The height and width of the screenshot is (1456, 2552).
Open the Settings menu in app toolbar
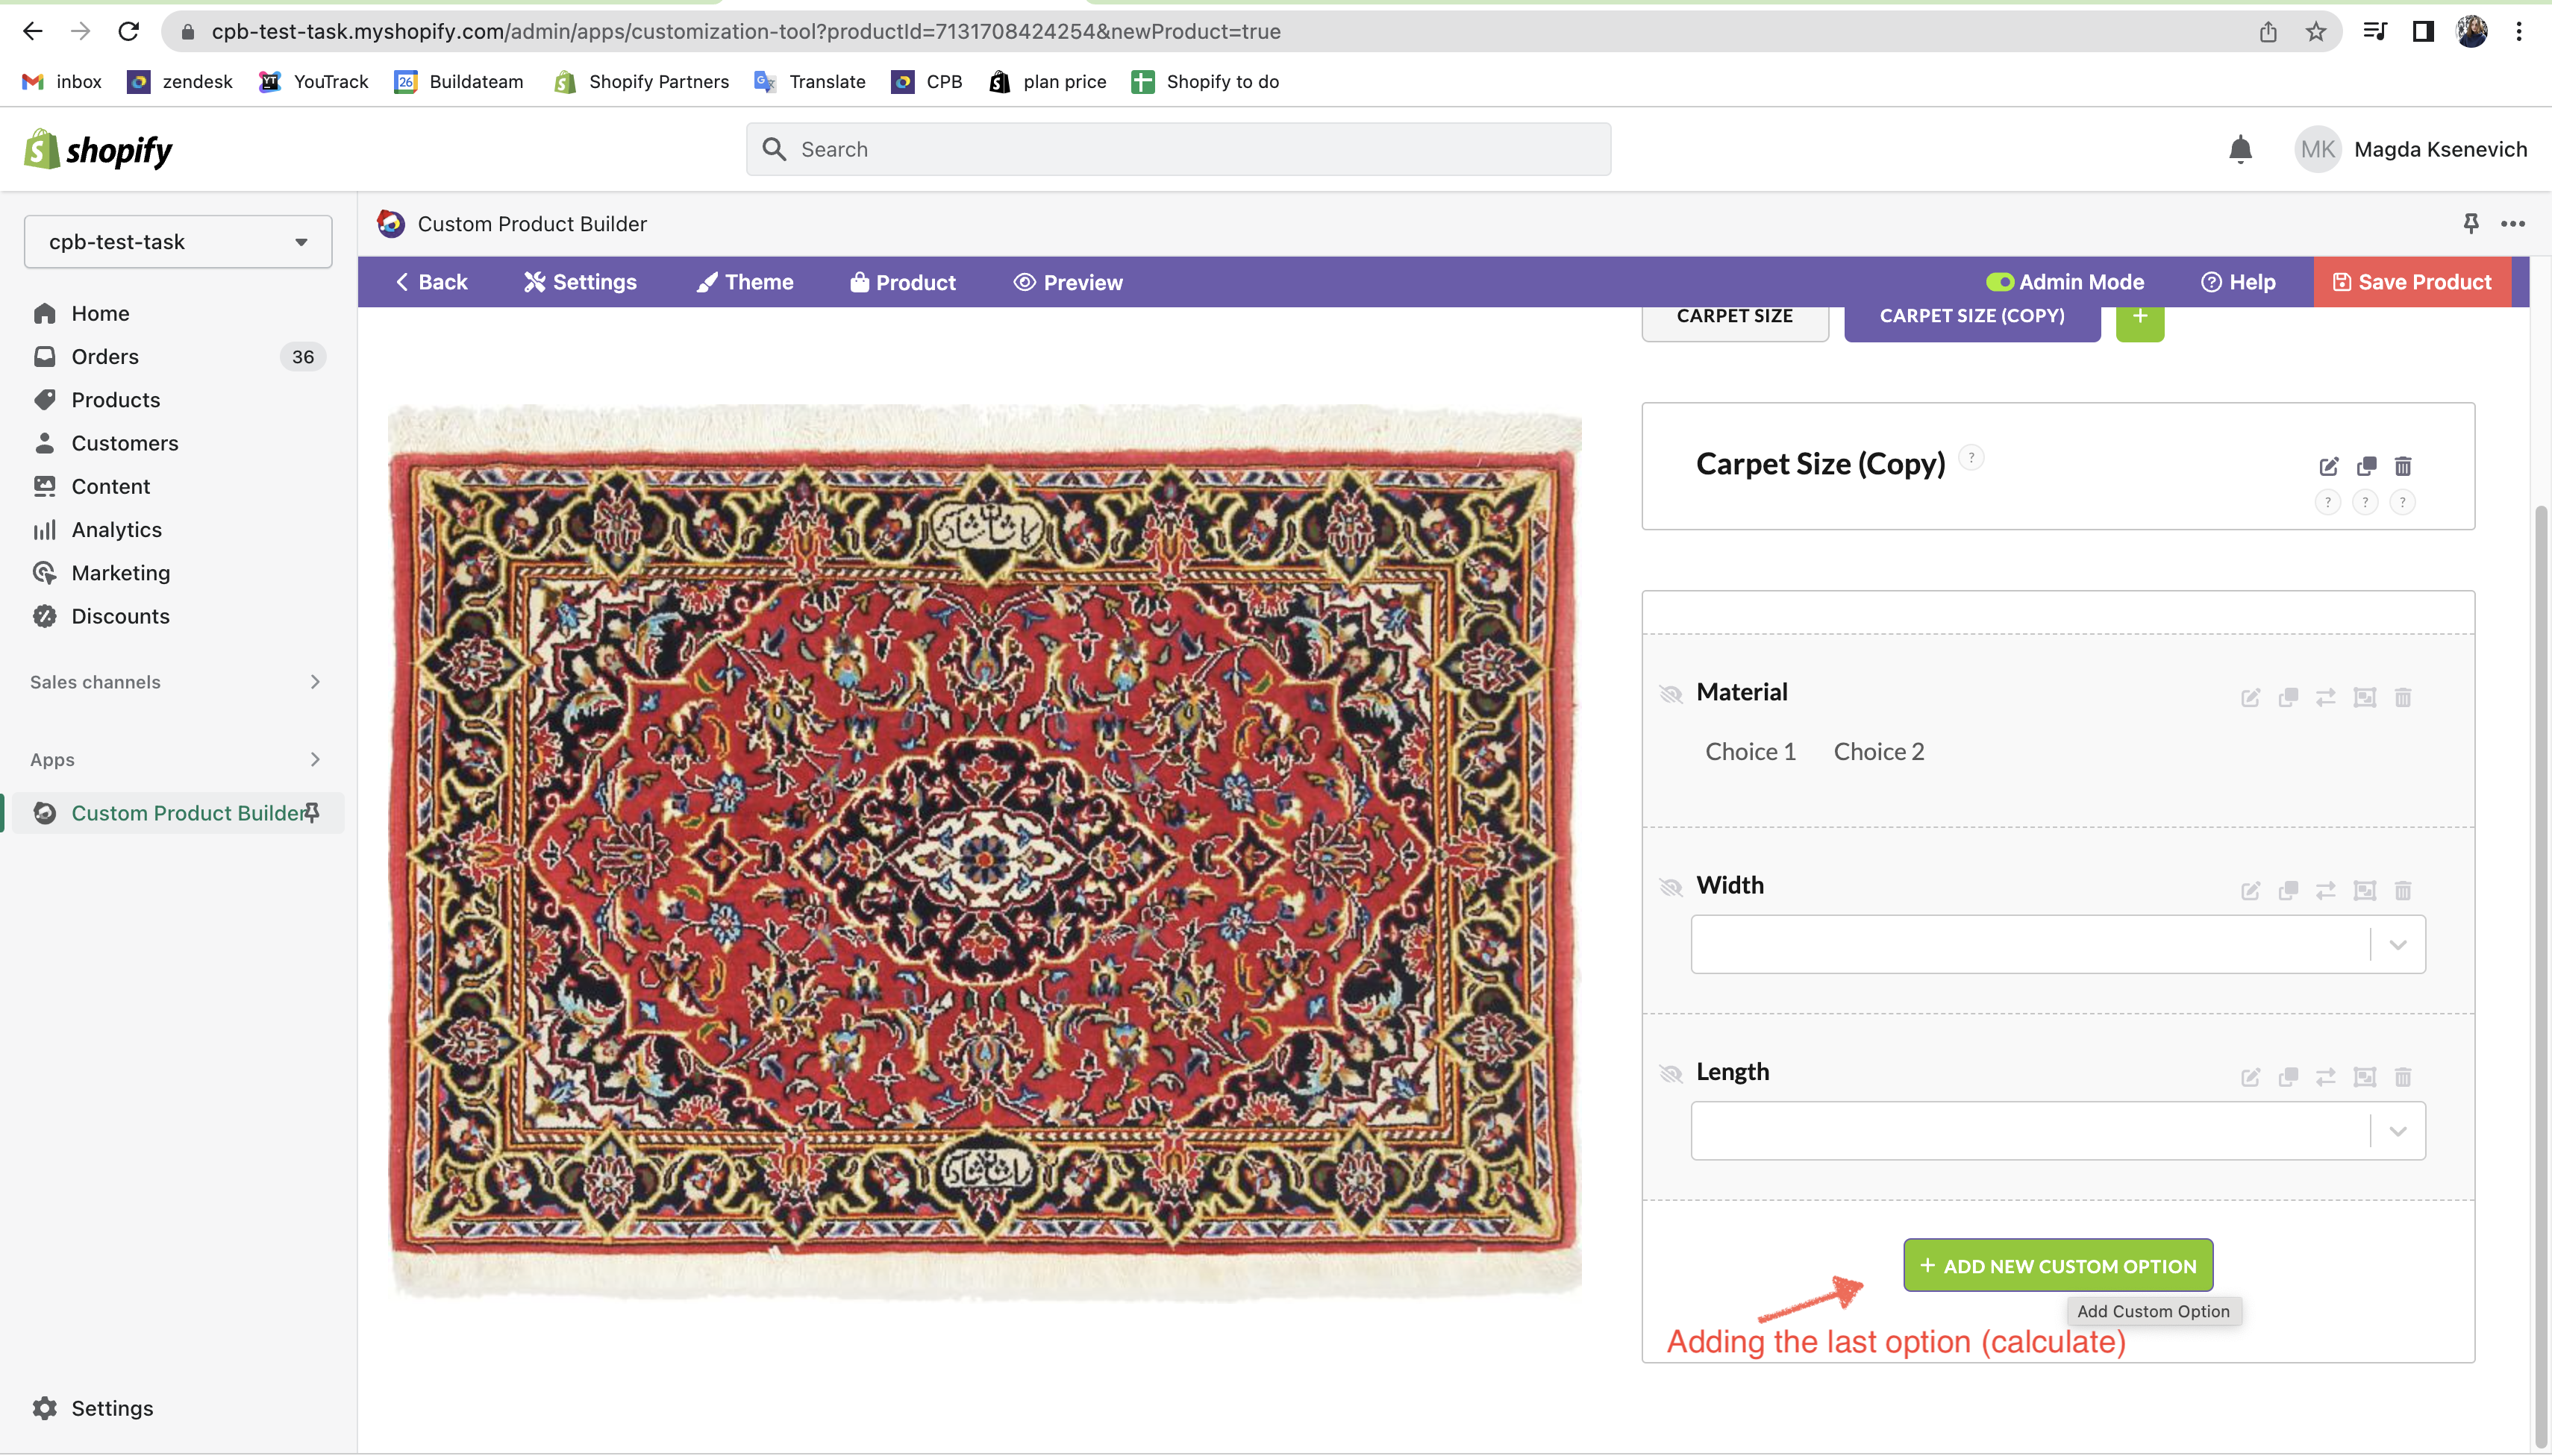(x=581, y=282)
